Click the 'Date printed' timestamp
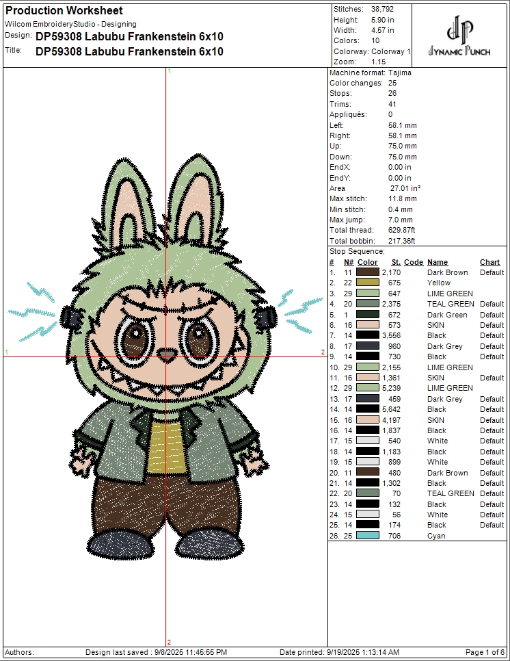Image resolution: width=510 pixels, height=661 pixels. 339,652
